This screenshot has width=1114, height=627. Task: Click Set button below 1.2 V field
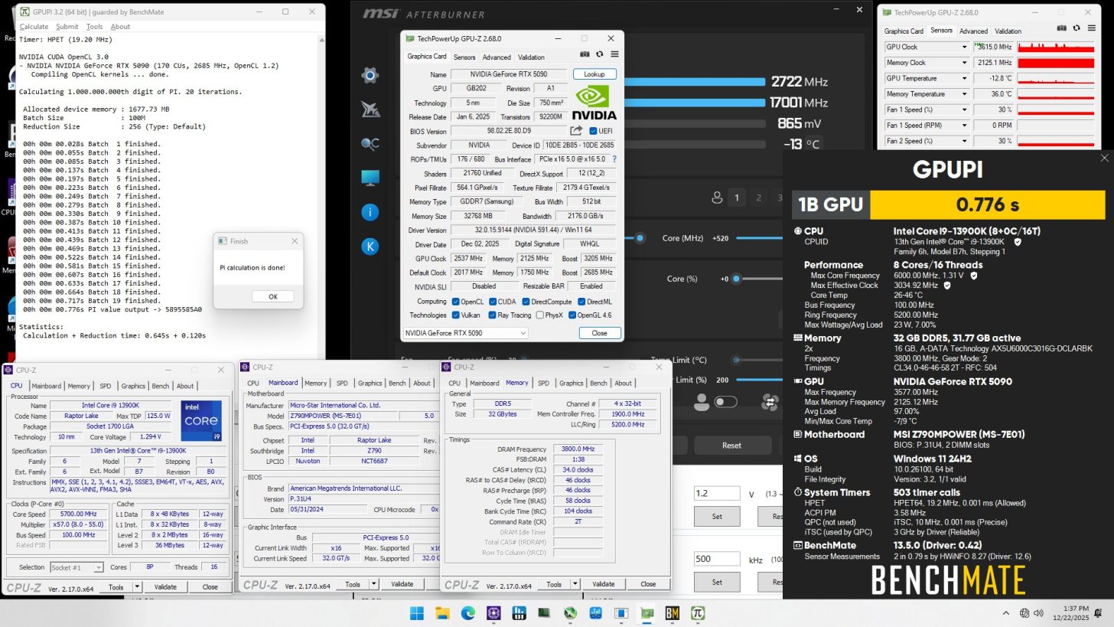(717, 516)
